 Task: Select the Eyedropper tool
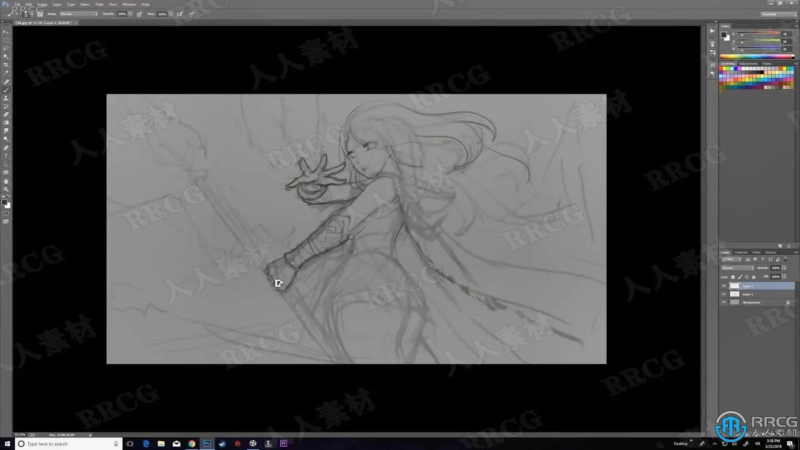[6, 73]
